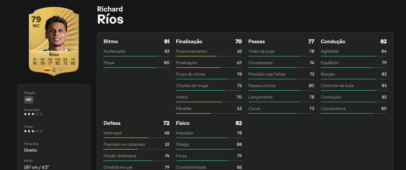The image size is (406, 170).
Task: Select the Finalização category heading
Action: 189,42
